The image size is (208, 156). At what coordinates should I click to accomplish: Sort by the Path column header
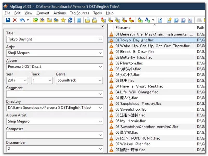point(200,28)
